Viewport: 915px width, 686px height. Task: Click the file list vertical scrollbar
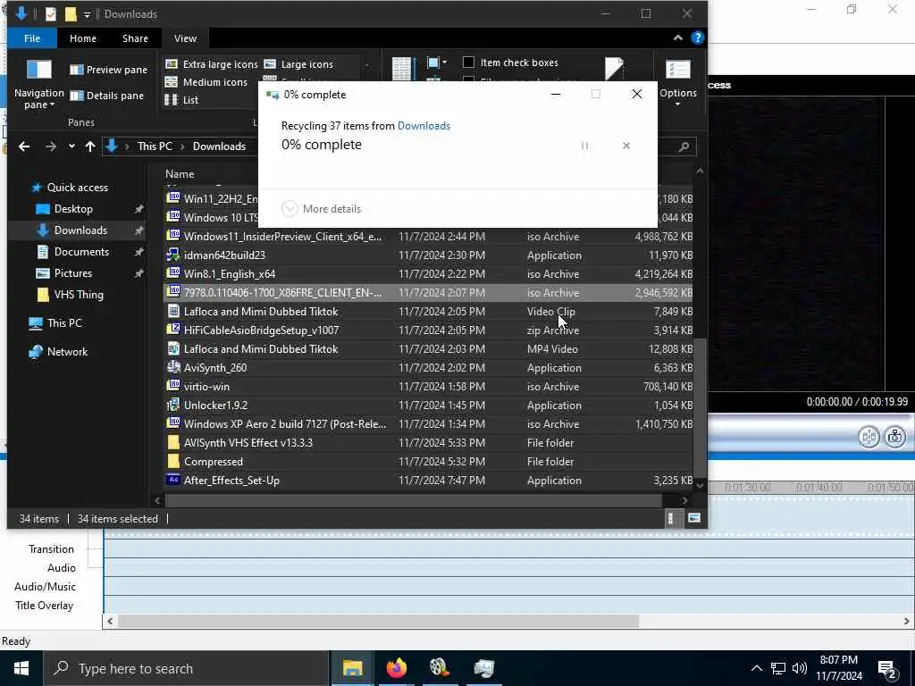(700, 406)
